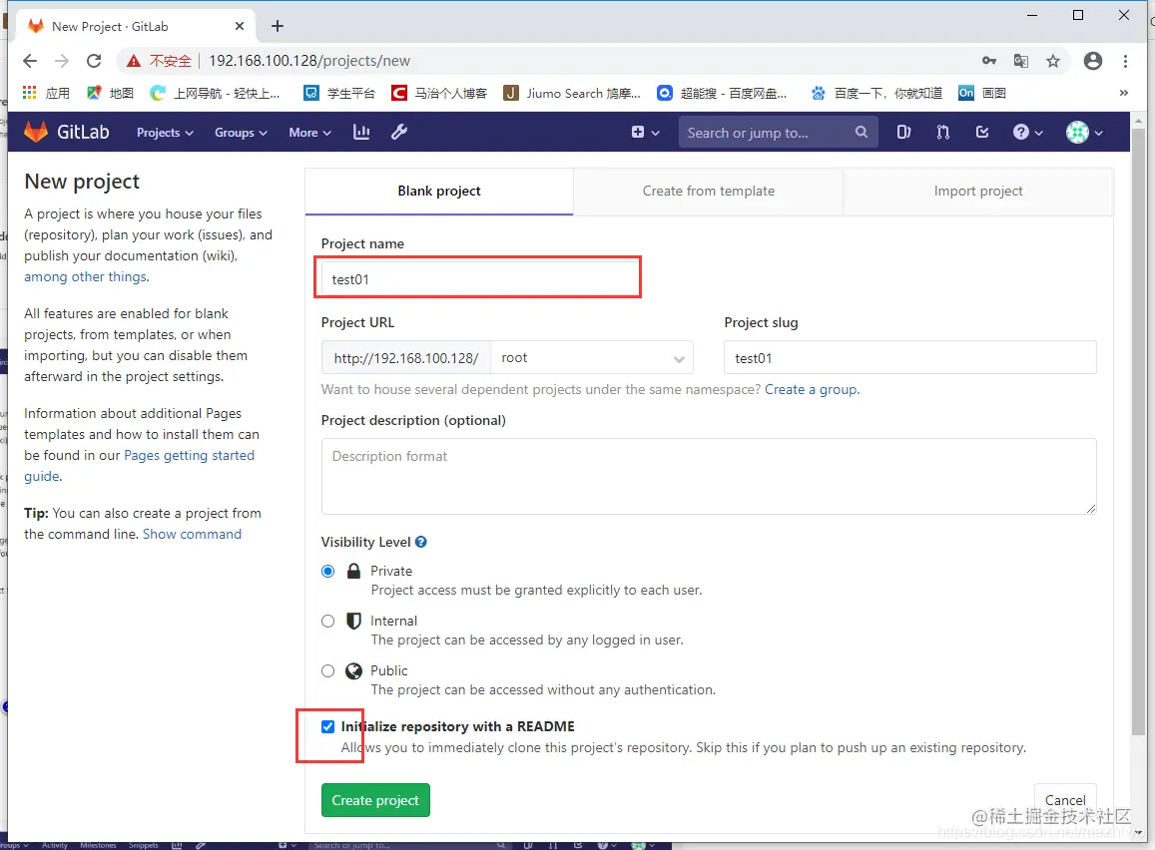Switch to the Import project tab

(978, 192)
